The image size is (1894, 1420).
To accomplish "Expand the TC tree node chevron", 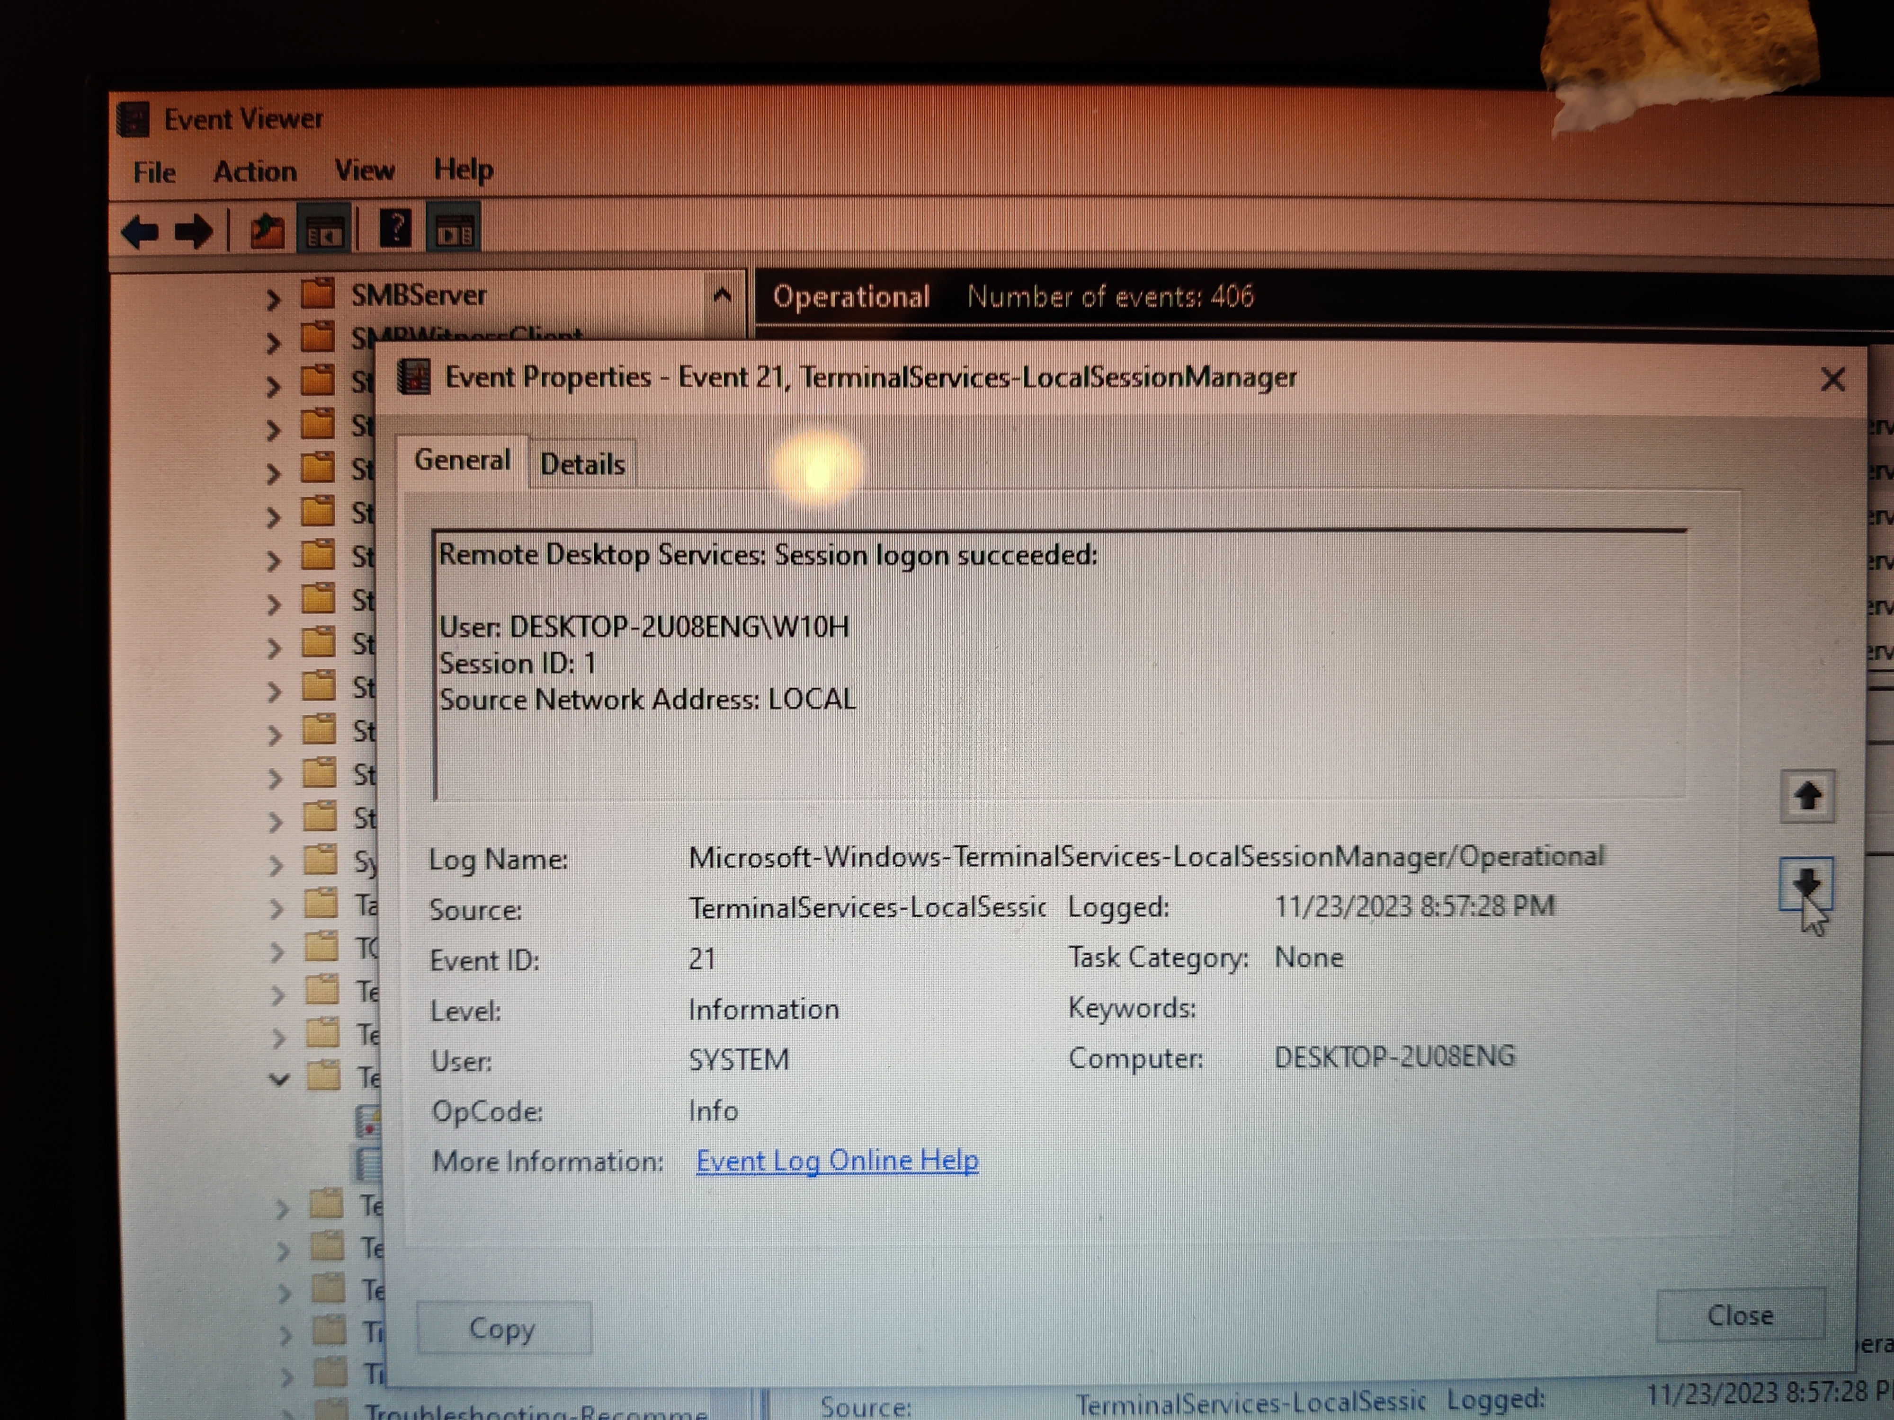I will [x=277, y=951].
